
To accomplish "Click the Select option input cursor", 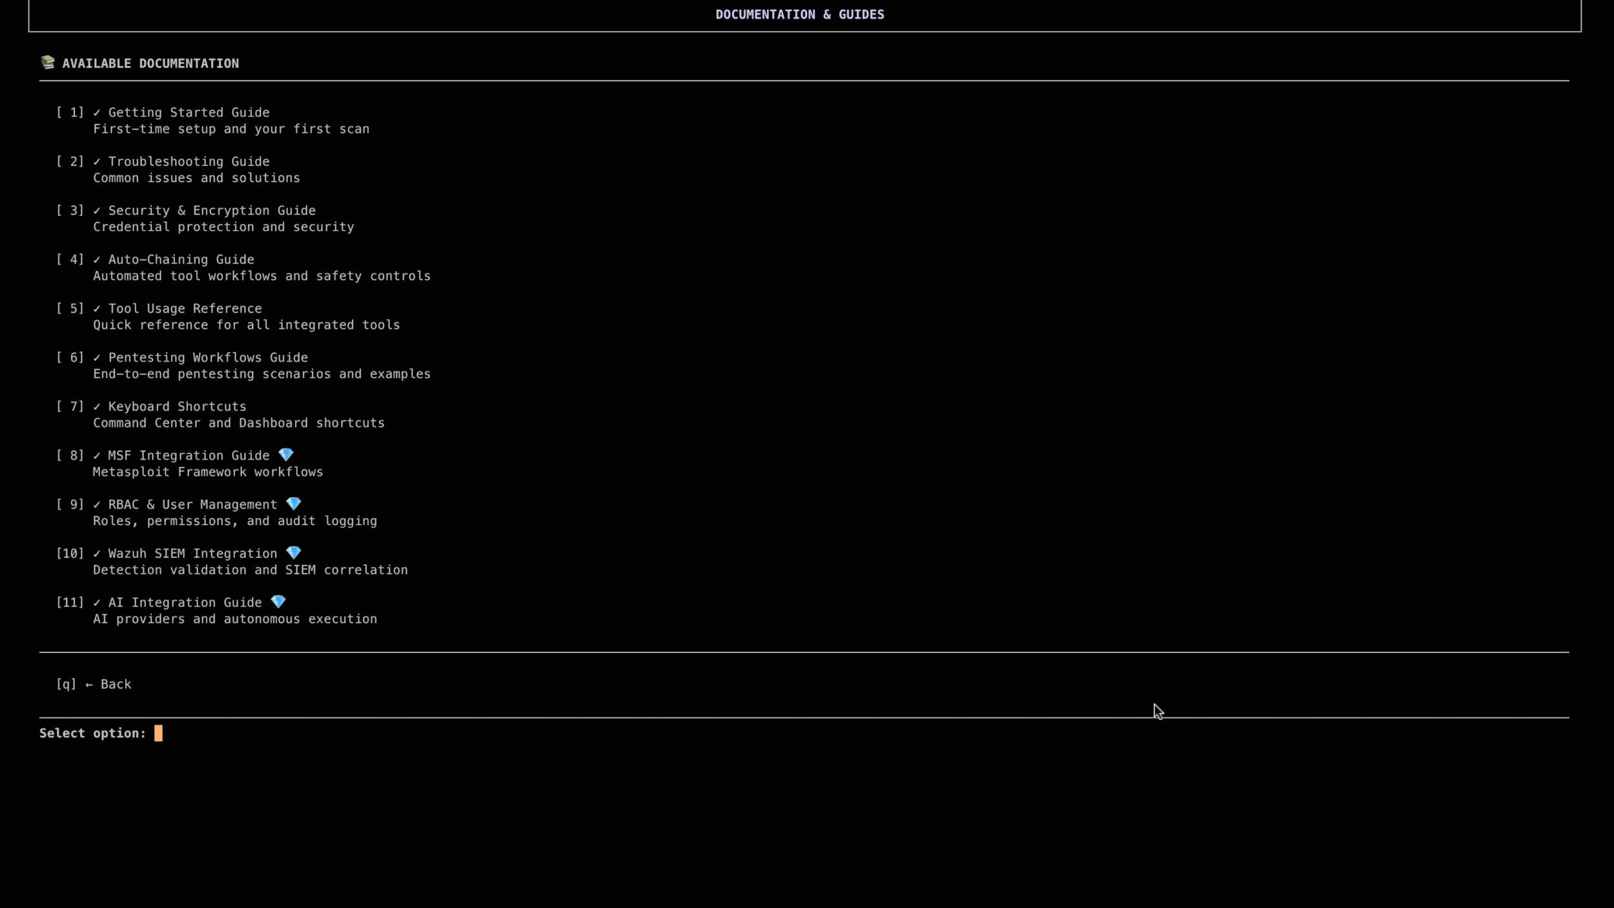I will (x=158, y=733).
